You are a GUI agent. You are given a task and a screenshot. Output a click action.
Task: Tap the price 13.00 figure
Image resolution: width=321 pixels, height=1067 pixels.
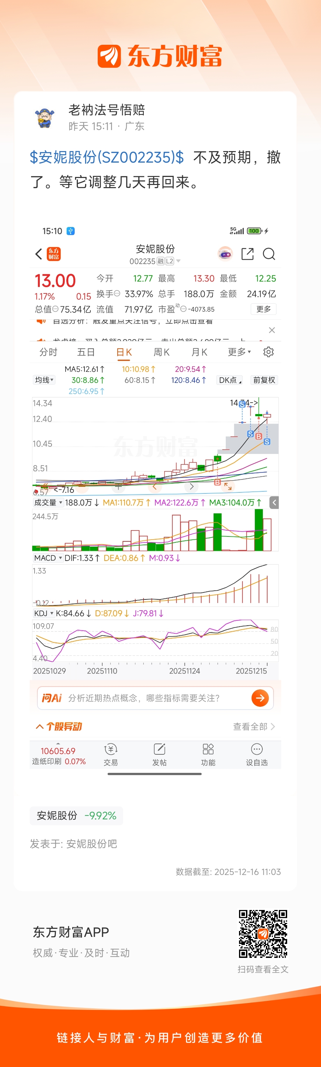coord(55,281)
